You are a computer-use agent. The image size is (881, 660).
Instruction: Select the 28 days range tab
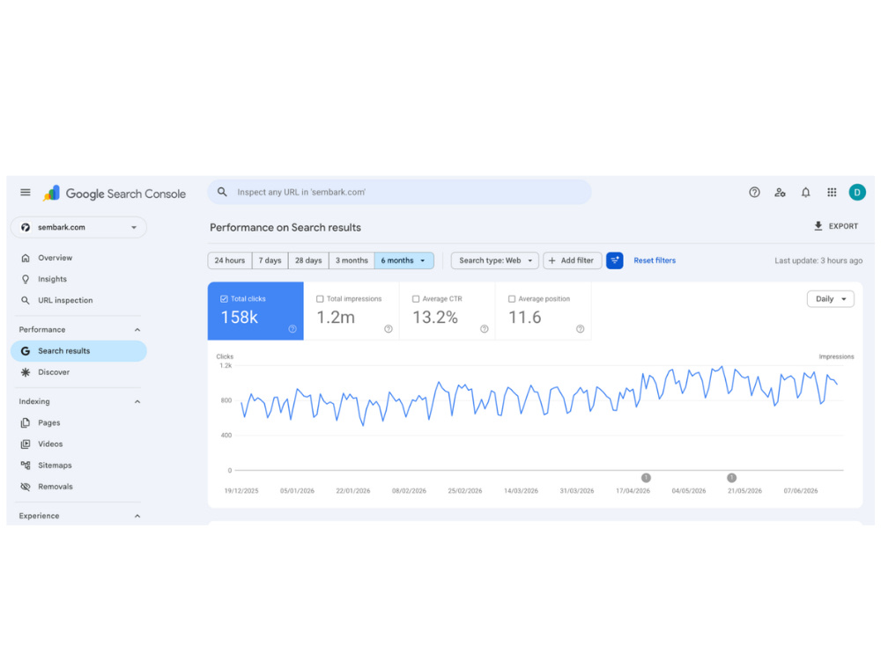(308, 260)
